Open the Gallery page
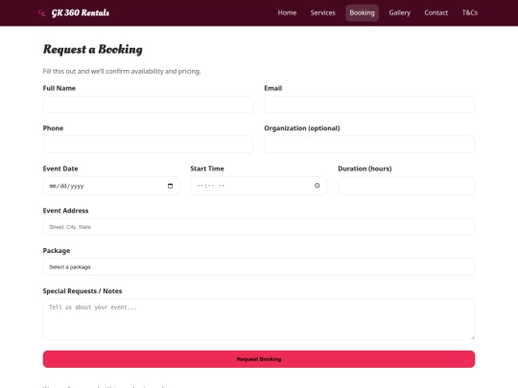This screenshot has height=388, width=518. click(x=399, y=12)
